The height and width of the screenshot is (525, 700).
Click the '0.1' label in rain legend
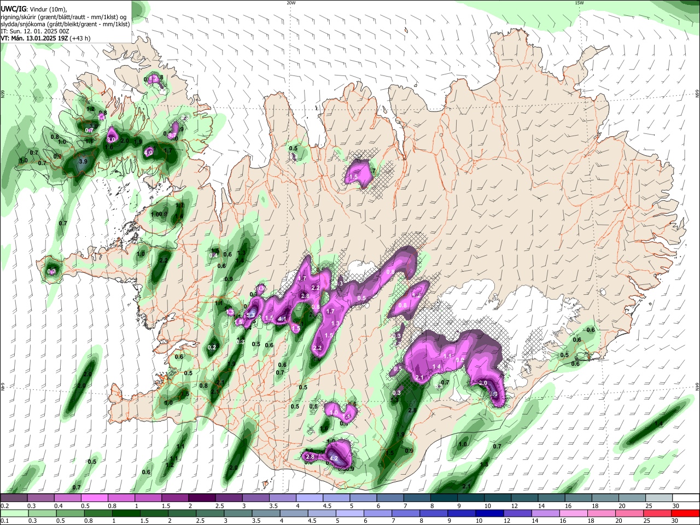pos(4,521)
